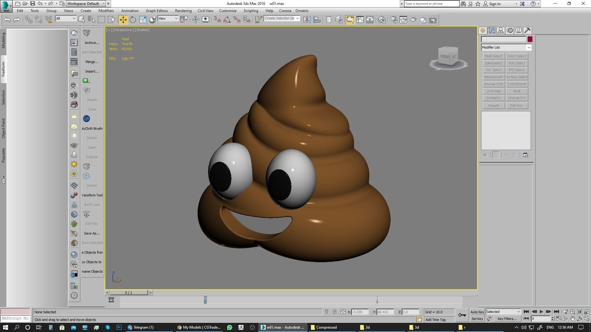The height and width of the screenshot is (332, 591).
Task: Open the Curve Editor
Action: coord(360,20)
